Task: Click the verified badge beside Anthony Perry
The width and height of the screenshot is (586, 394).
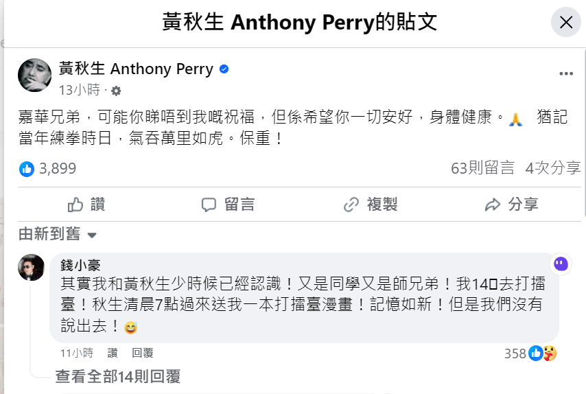Action: click(x=224, y=69)
